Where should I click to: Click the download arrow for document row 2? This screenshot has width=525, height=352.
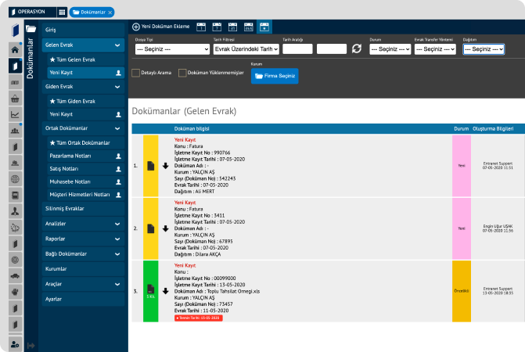[165, 228]
